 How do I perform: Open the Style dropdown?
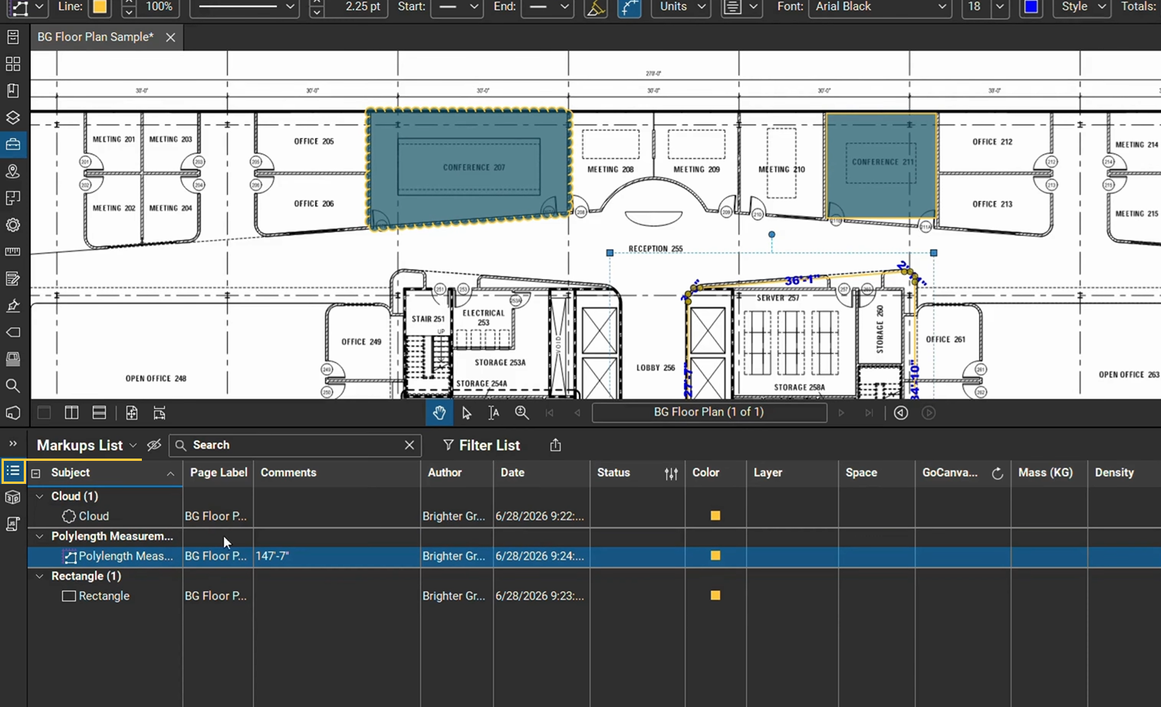click(1082, 7)
